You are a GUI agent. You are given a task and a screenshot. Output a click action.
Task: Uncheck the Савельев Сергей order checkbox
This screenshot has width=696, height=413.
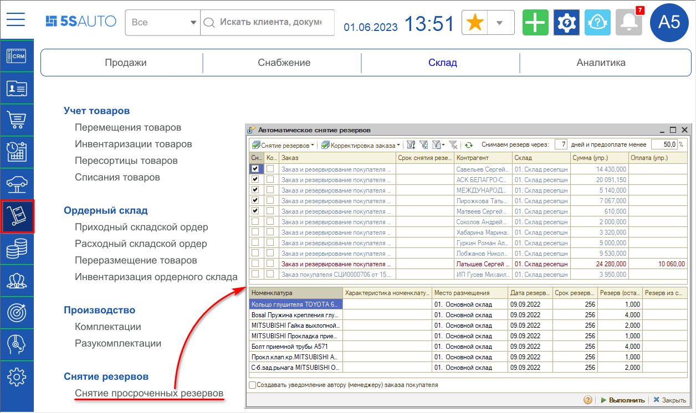(255, 169)
